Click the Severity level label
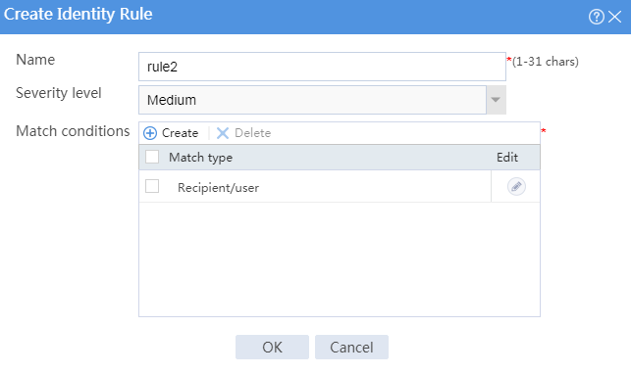 [58, 93]
